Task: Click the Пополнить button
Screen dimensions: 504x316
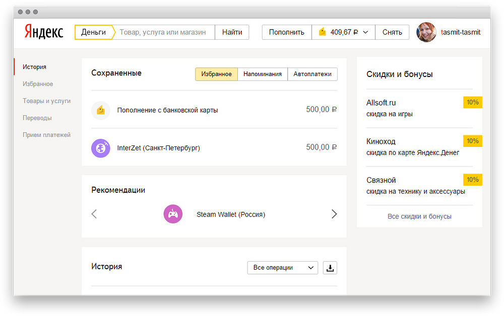Action: click(287, 32)
